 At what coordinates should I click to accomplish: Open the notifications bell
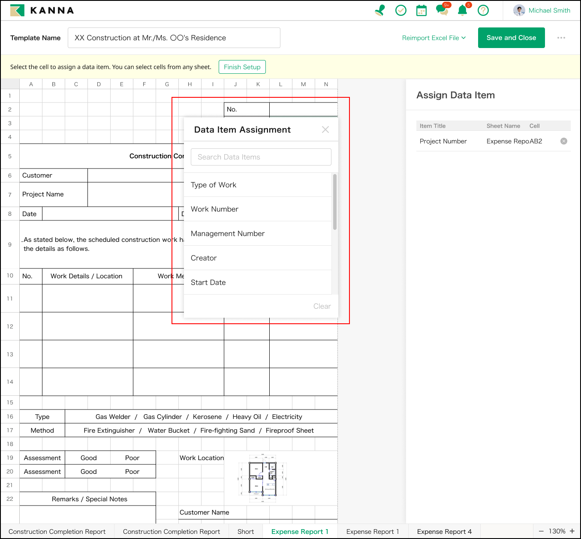pos(462,10)
